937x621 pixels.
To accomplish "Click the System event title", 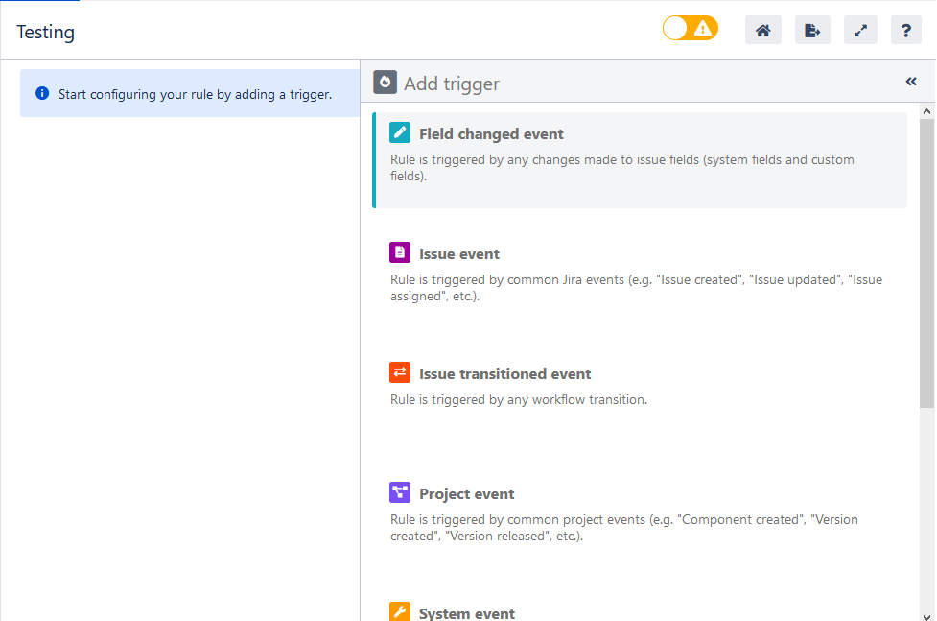I will point(466,613).
